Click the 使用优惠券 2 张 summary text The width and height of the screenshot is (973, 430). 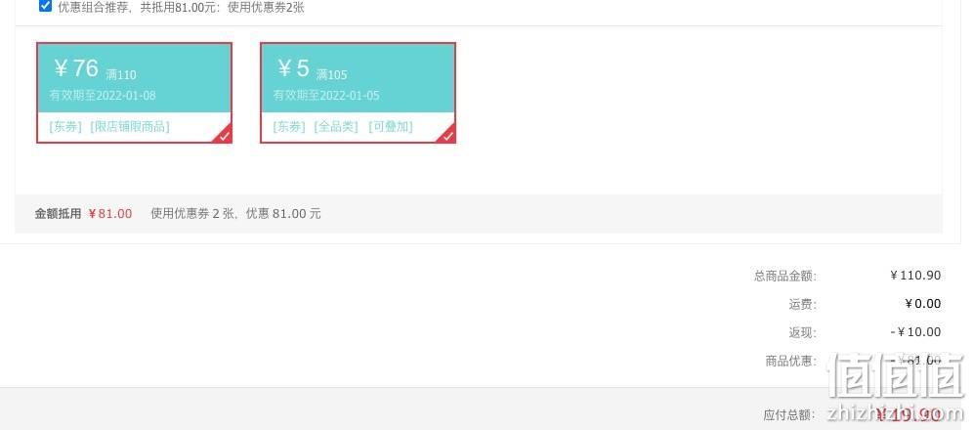click(192, 213)
